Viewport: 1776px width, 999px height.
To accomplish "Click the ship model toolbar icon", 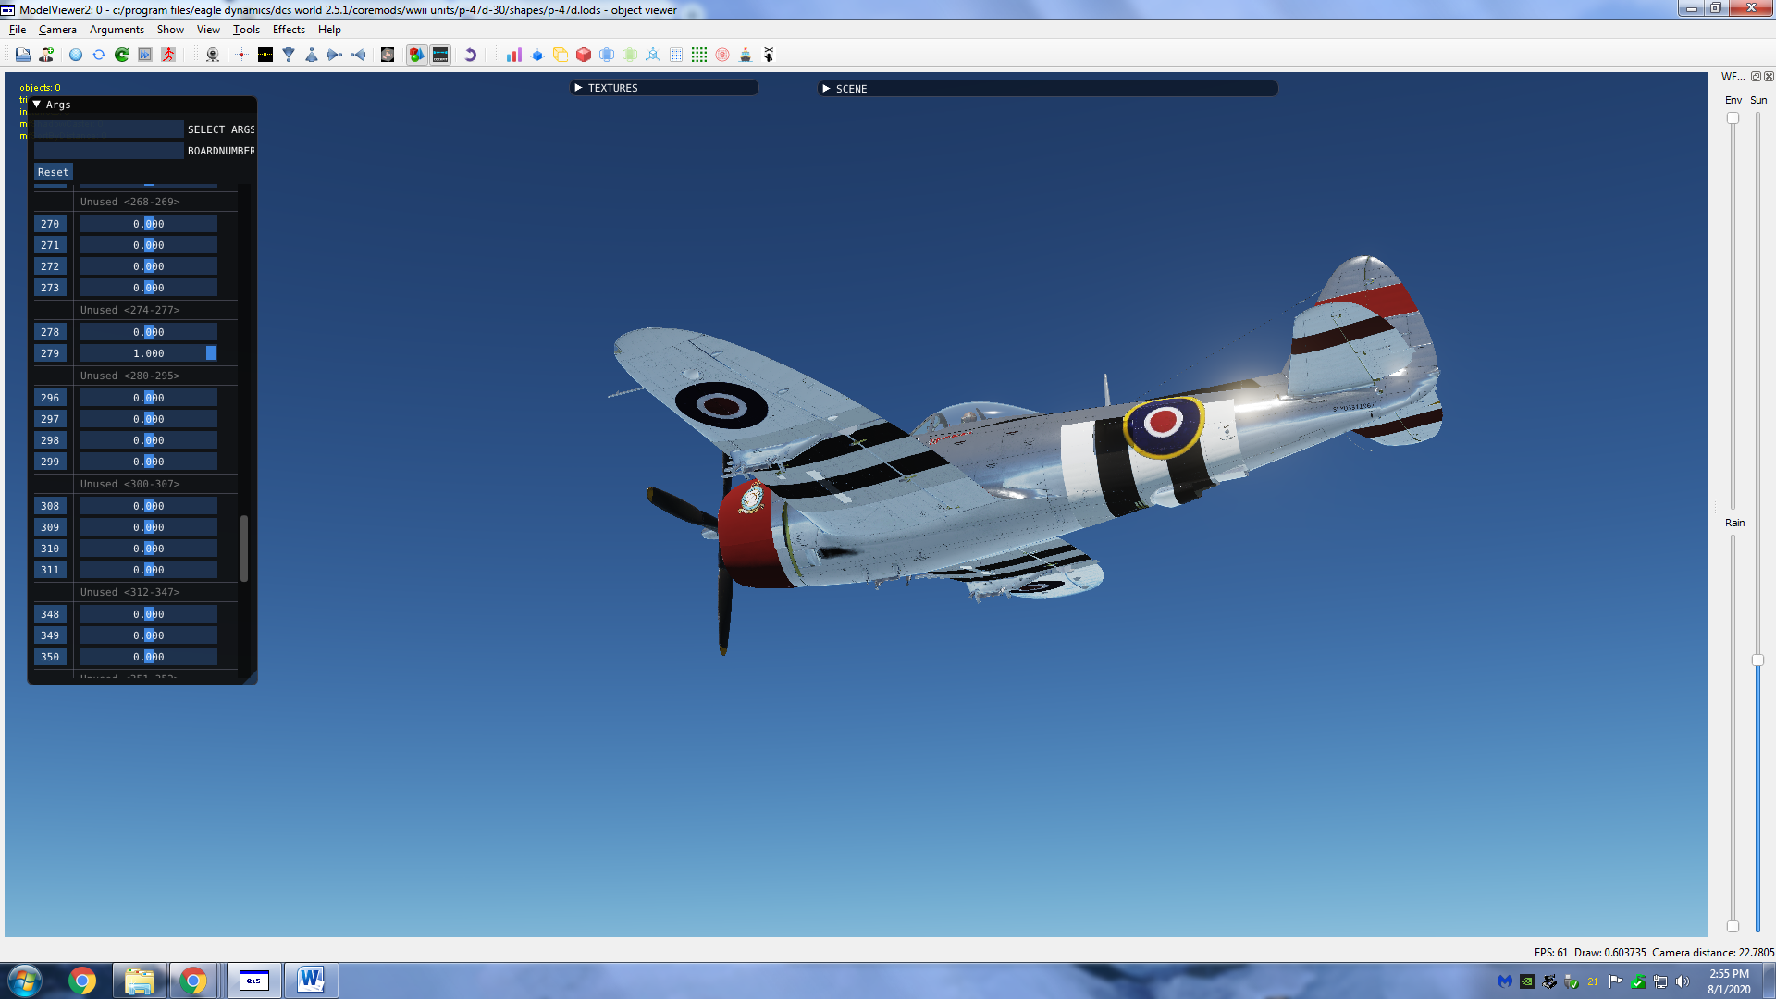I will pyautogui.click(x=746, y=55).
